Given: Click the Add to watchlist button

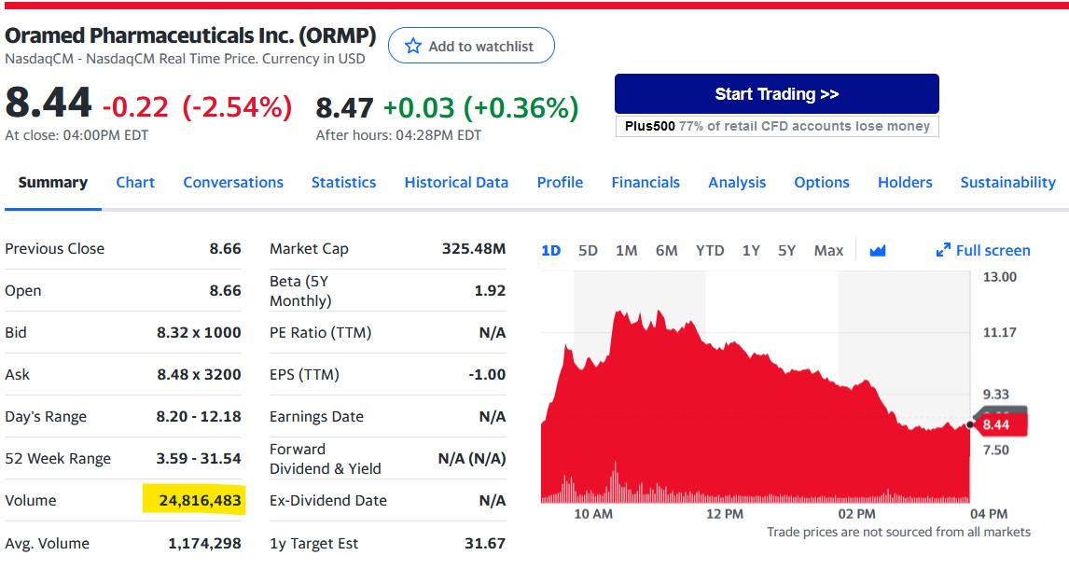Looking at the screenshot, I should click(x=471, y=46).
